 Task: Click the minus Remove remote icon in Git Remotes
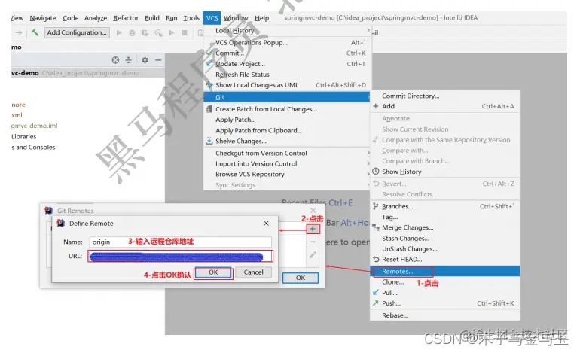click(313, 242)
